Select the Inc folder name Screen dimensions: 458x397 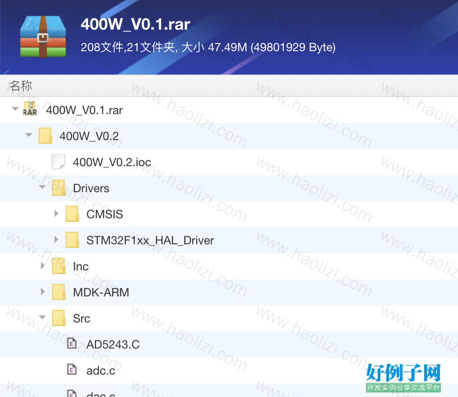tap(81, 266)
